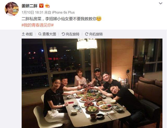The width and height of the screenshot is (167, 128).
Task: Click the orange V verified badge
Action: pos(41,6)
